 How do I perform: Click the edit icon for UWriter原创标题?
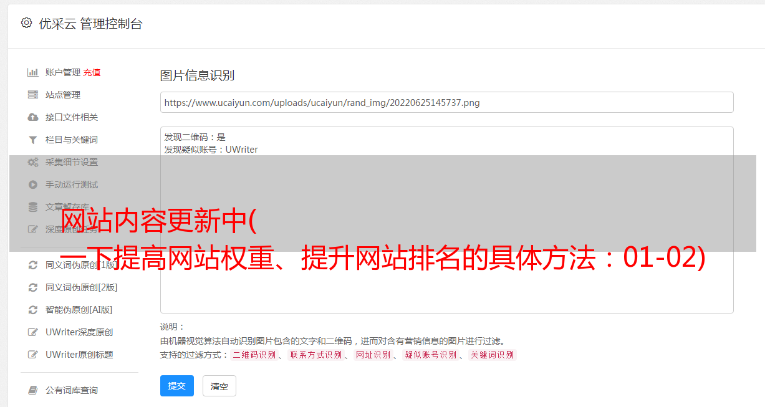[x=33, y=355]
